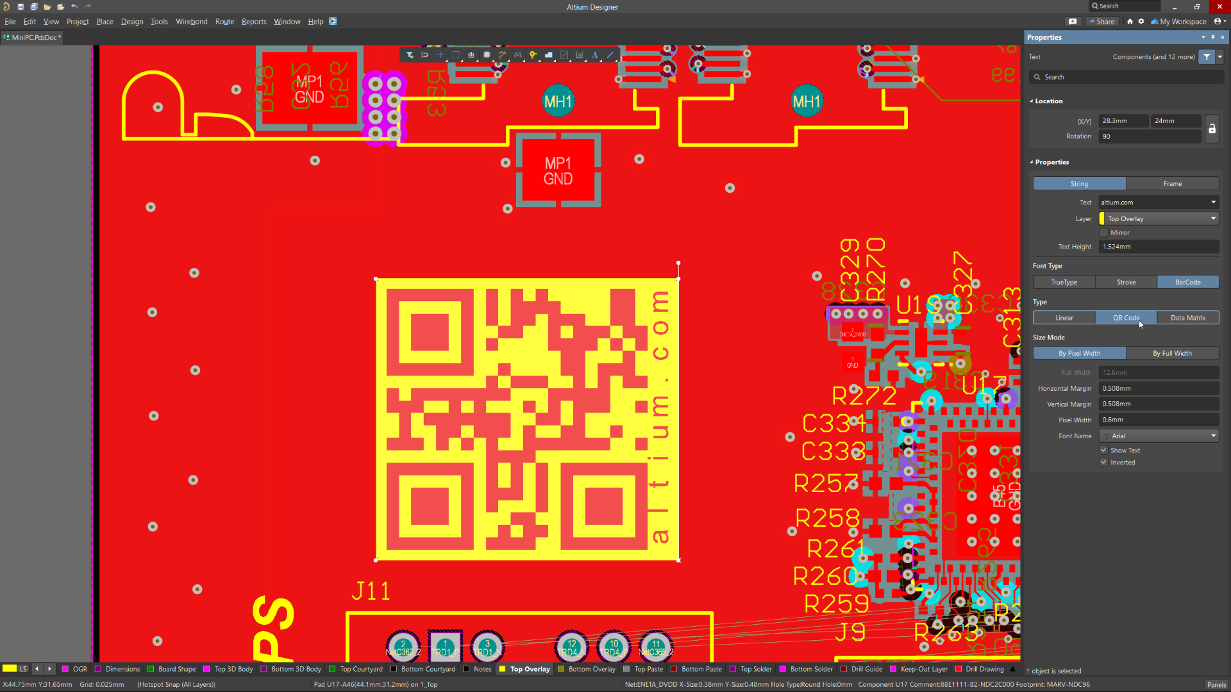The width and height of the screenshot is (1231, 692).
Task: Click the magnet snap options icon
Action: 424,55
